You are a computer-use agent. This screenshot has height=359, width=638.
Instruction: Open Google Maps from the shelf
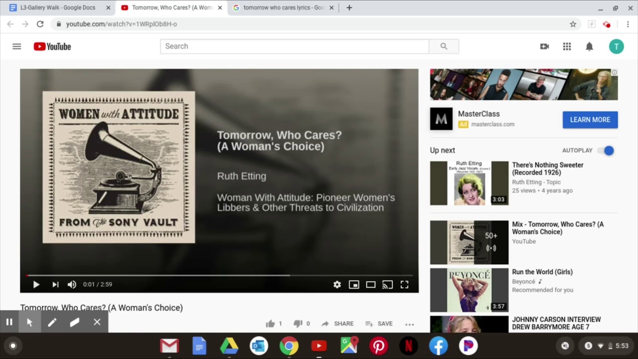[349, 346]
